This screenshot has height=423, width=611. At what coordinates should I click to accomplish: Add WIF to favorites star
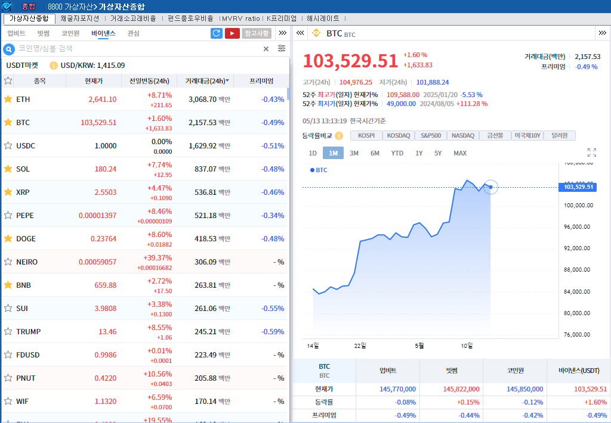pyautogui.click(x=8, y=401)
